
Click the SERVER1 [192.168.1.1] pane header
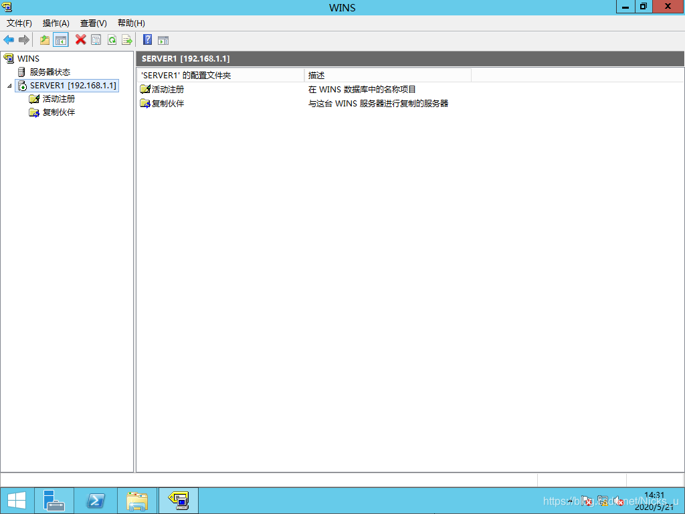pos(410,59)
